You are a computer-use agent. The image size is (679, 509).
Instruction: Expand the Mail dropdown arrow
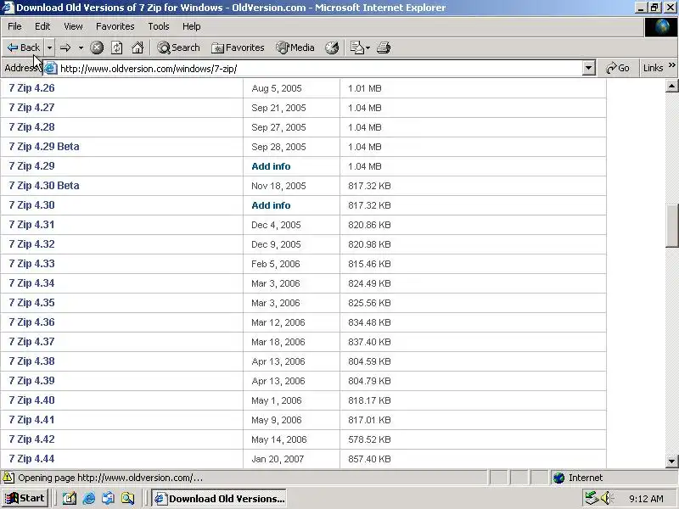[368, 48]
